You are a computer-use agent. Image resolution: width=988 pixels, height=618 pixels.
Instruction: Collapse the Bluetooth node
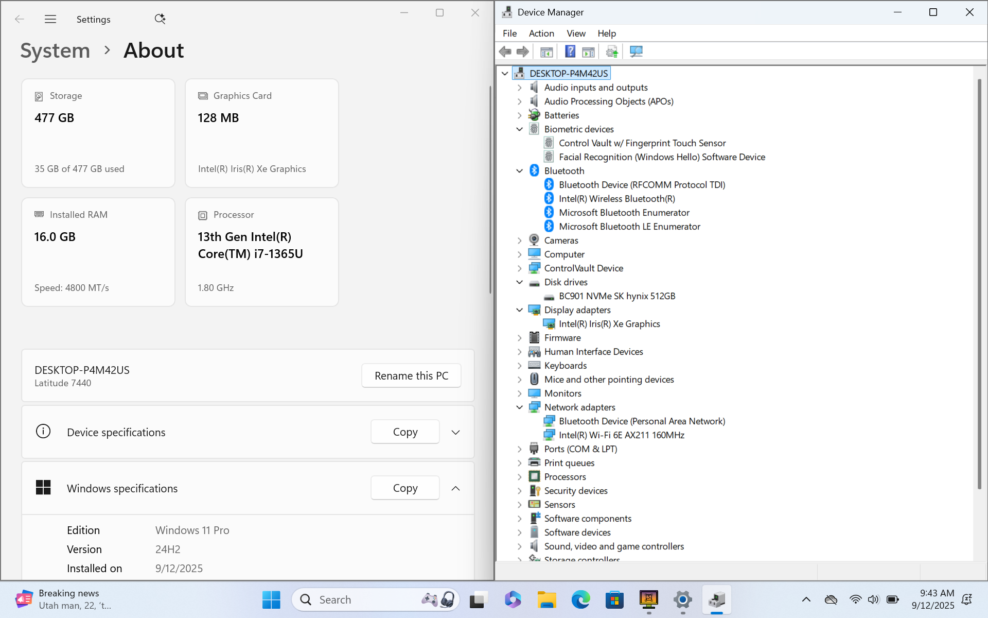coord(519,171)
